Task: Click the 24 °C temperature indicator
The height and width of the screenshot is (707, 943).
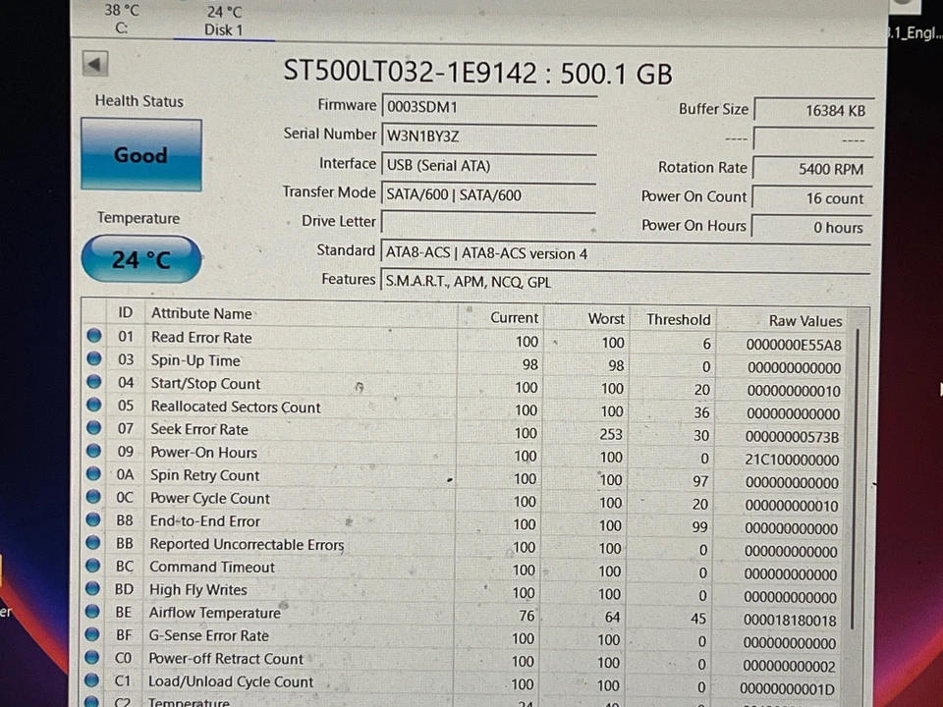Action: tap(139, 258)
